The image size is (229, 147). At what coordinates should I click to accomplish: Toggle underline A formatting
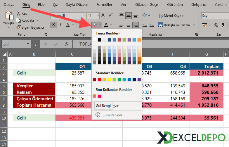[68, 25]
